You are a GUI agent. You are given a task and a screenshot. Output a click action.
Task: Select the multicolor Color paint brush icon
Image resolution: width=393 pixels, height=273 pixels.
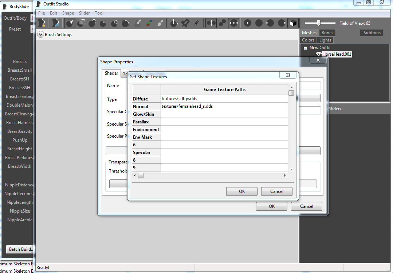click(x=149, y=23)
